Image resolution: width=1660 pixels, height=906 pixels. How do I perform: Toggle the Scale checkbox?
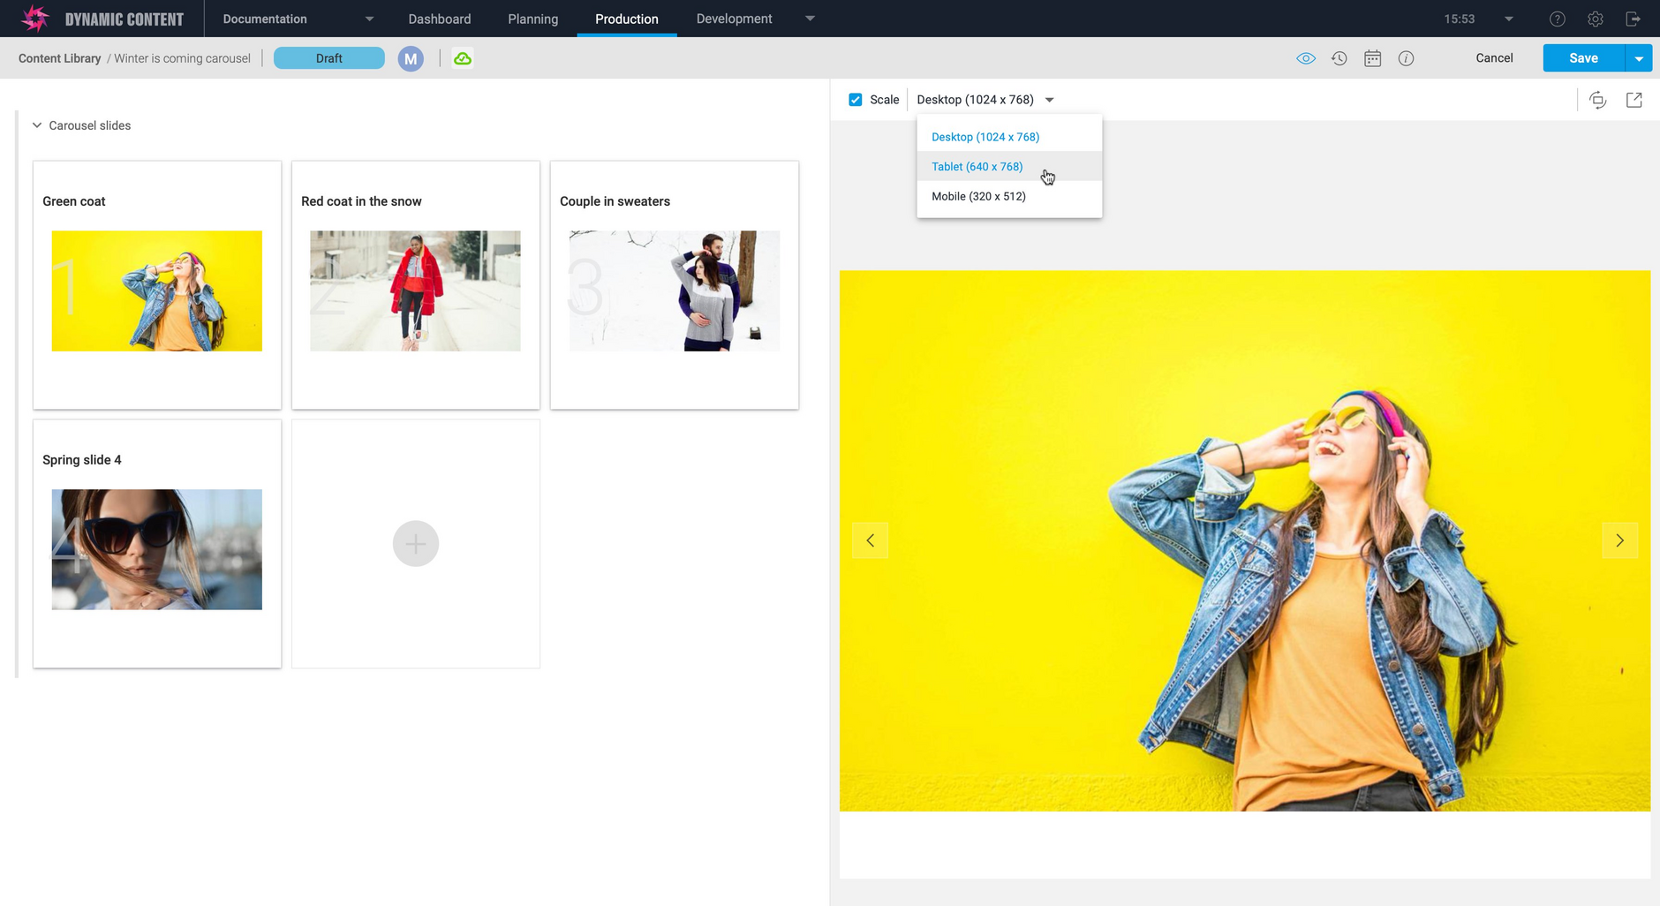pos(855,99)
